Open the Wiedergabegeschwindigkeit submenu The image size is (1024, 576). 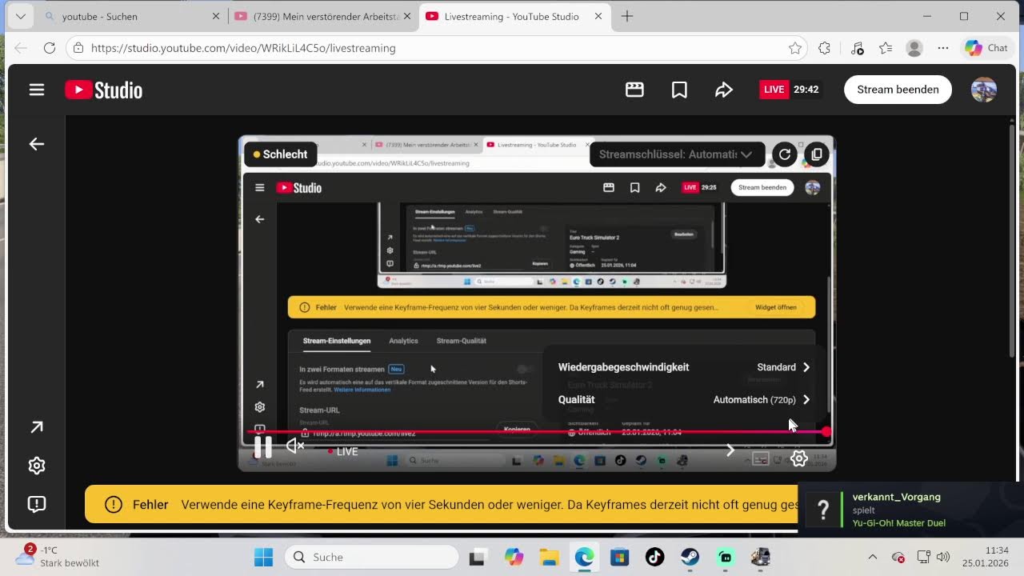[685, 367]
